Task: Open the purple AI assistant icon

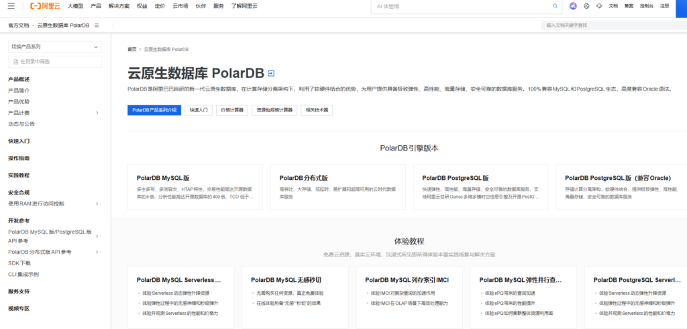Action: point(573,6)
